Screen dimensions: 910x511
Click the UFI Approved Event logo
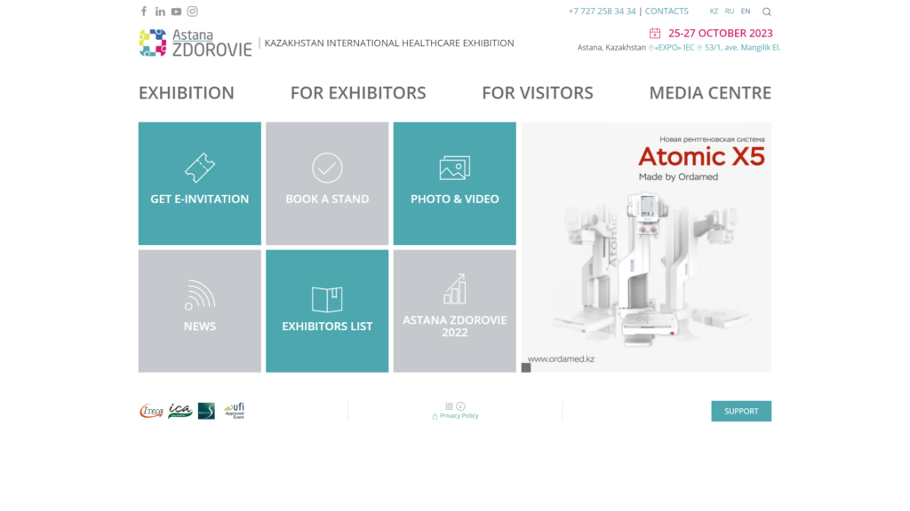click(x=235, y=411)
